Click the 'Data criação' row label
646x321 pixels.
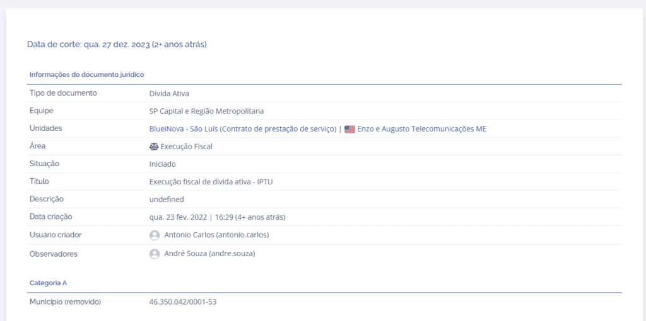tap(51, 216)
